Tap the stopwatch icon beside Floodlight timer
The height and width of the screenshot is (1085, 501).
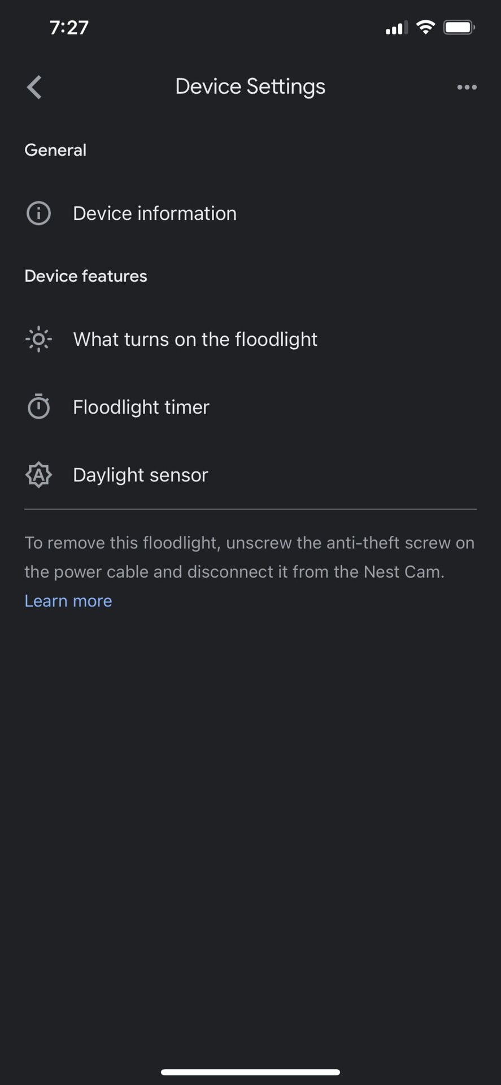pos(38,407)
